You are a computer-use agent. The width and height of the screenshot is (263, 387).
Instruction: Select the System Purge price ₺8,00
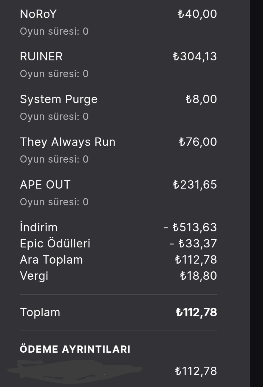click(x=201, y=99)
